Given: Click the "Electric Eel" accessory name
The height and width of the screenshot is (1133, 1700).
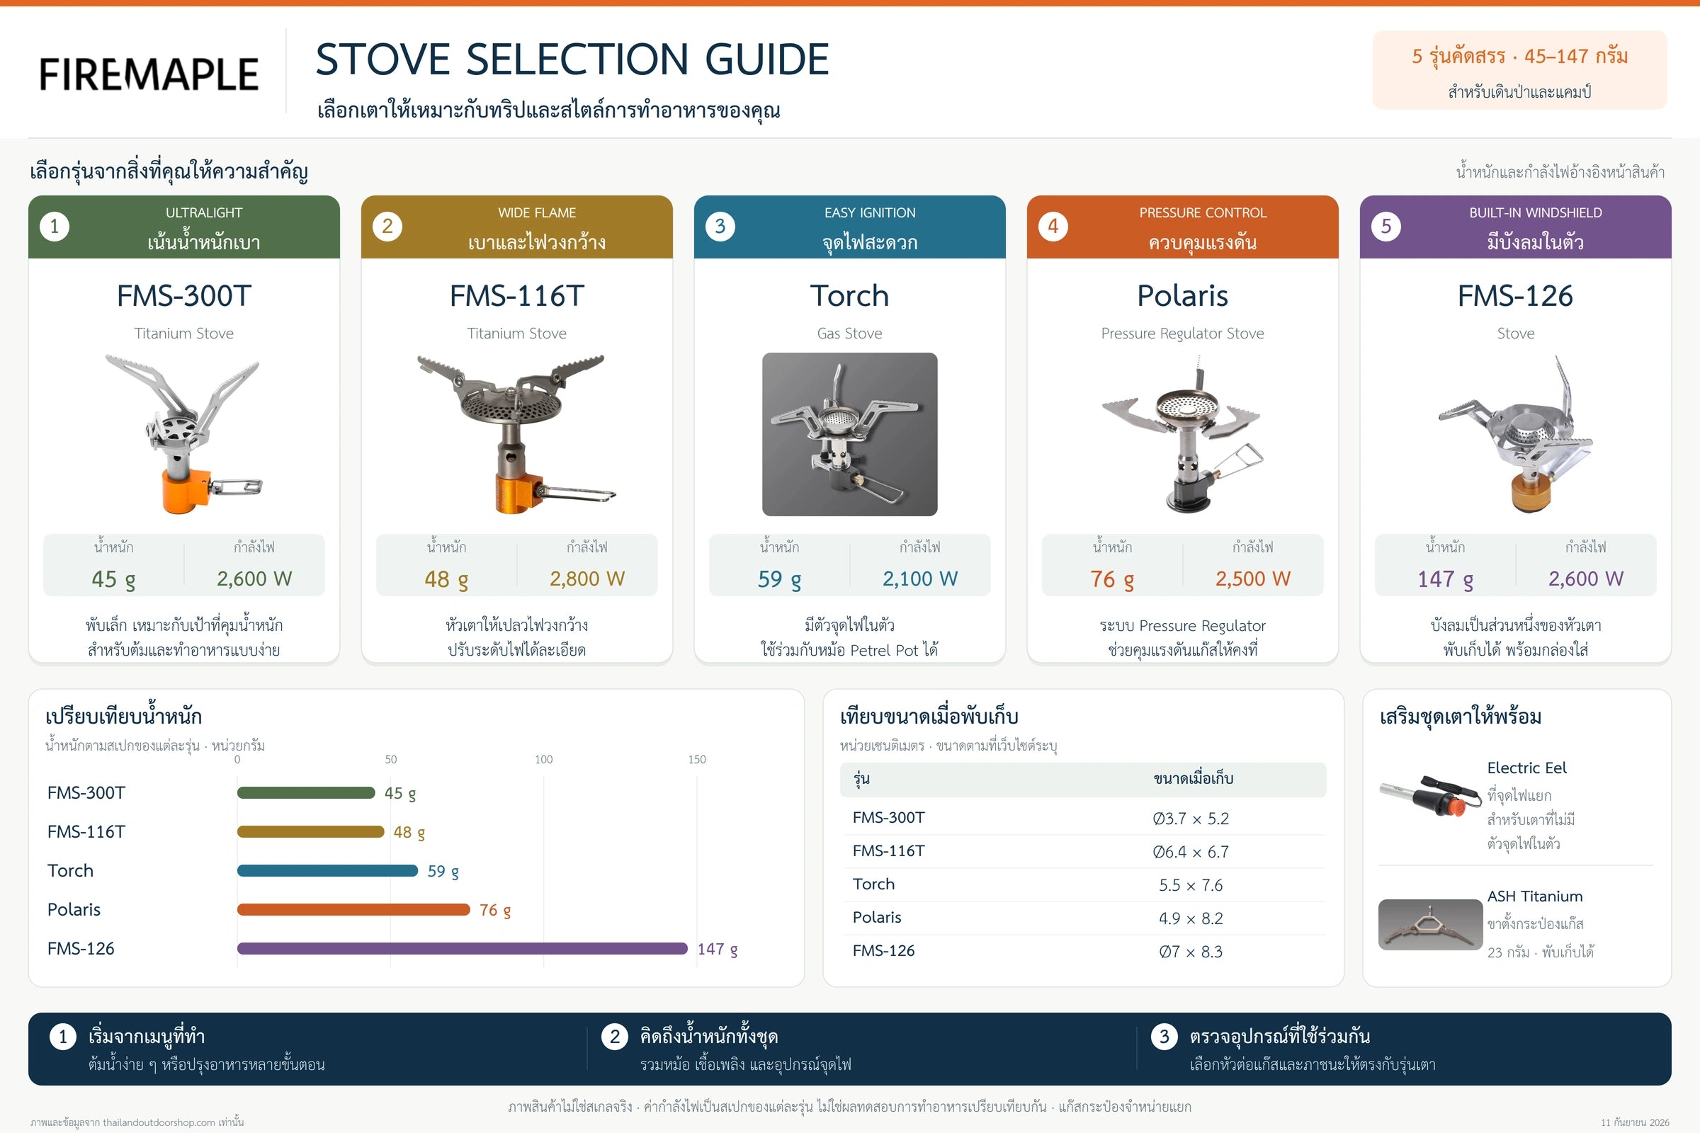Looking at the screenshot, I should tap(1526, 768).
